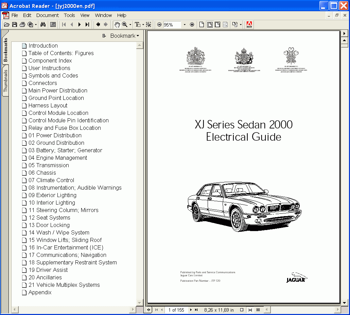350x315 pixels.
Task: Open the Table of Contents: Figures bookmark
Action: coord(61,53)
